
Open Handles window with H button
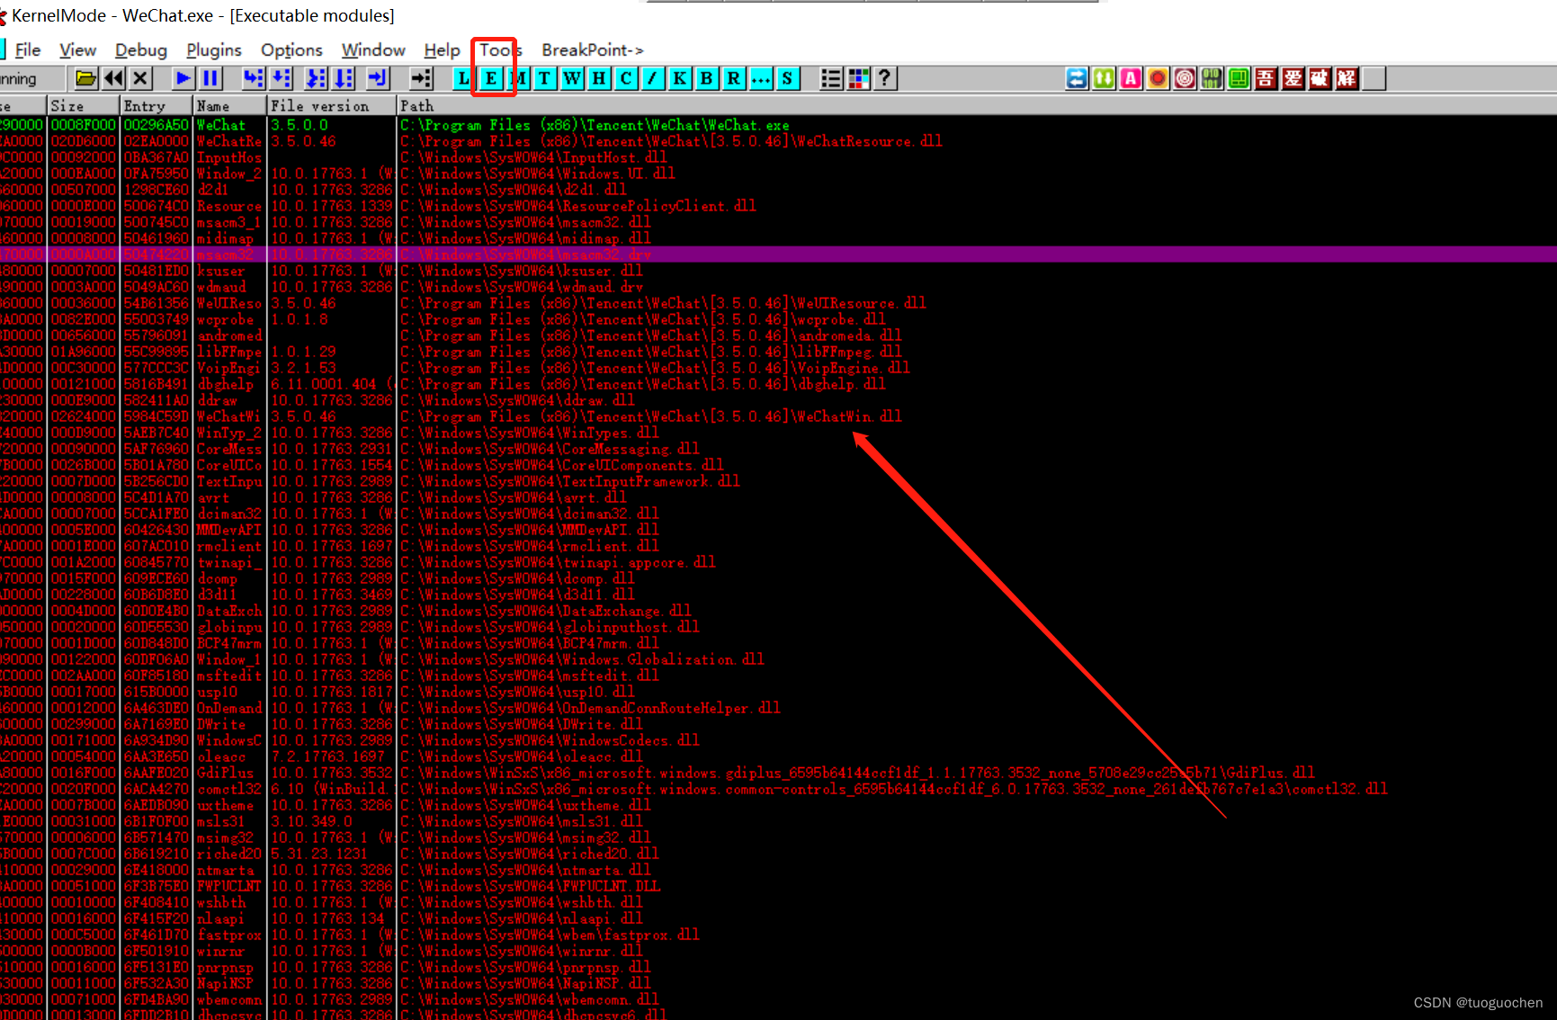[x=599, y=78]
